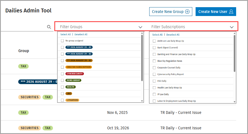Viewport: 248px width, 134px height.
Task: Check Health Law Daily Wrap Up checkbox
Action: [154, 88]
